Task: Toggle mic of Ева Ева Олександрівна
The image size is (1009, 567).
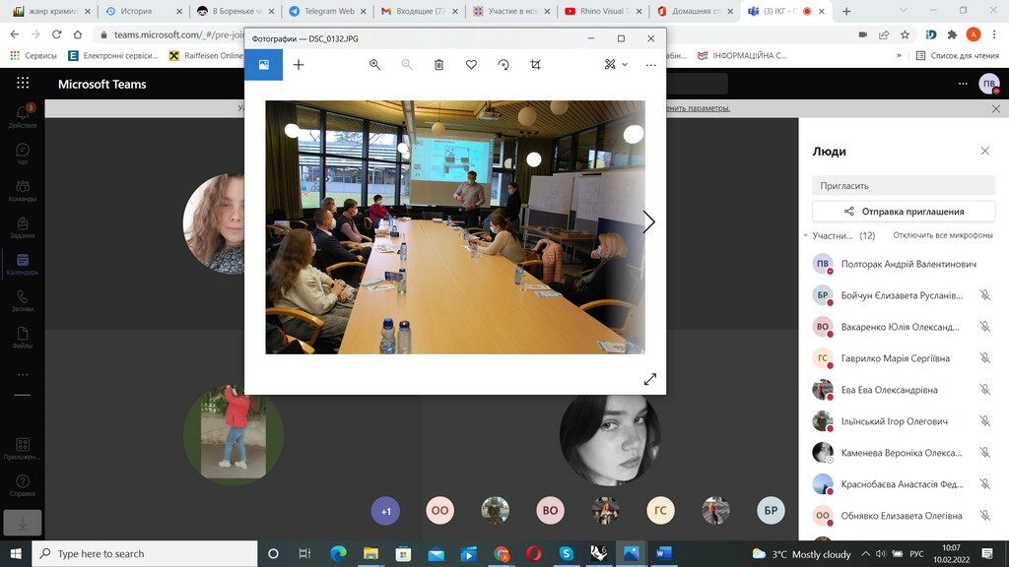Action: click(x=984, y=390)
